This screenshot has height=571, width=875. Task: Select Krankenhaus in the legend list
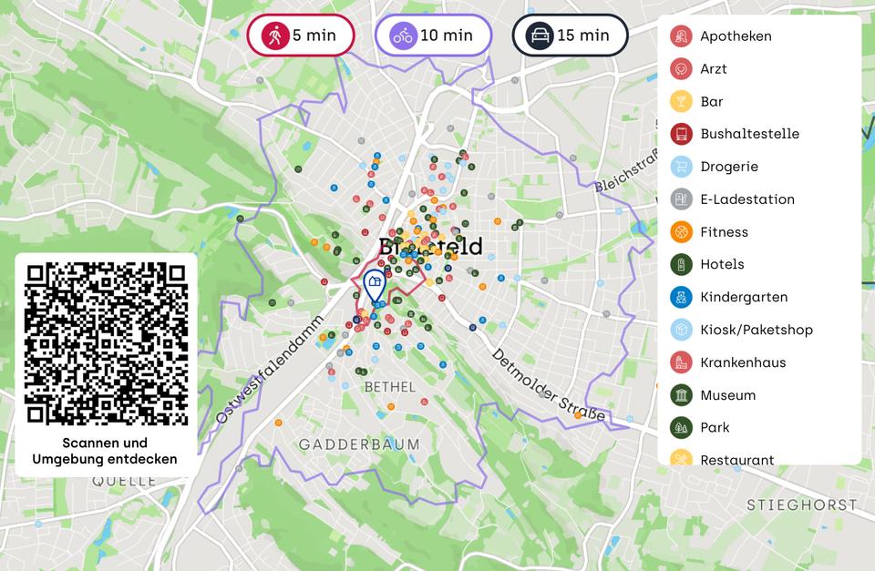743,362
